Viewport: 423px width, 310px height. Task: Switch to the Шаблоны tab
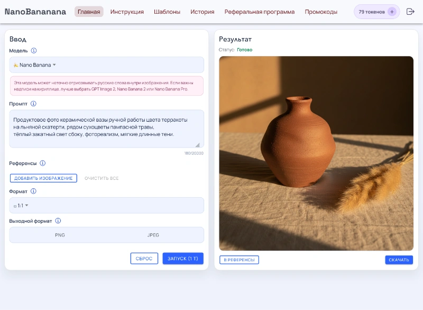click(x=167, y=12)
